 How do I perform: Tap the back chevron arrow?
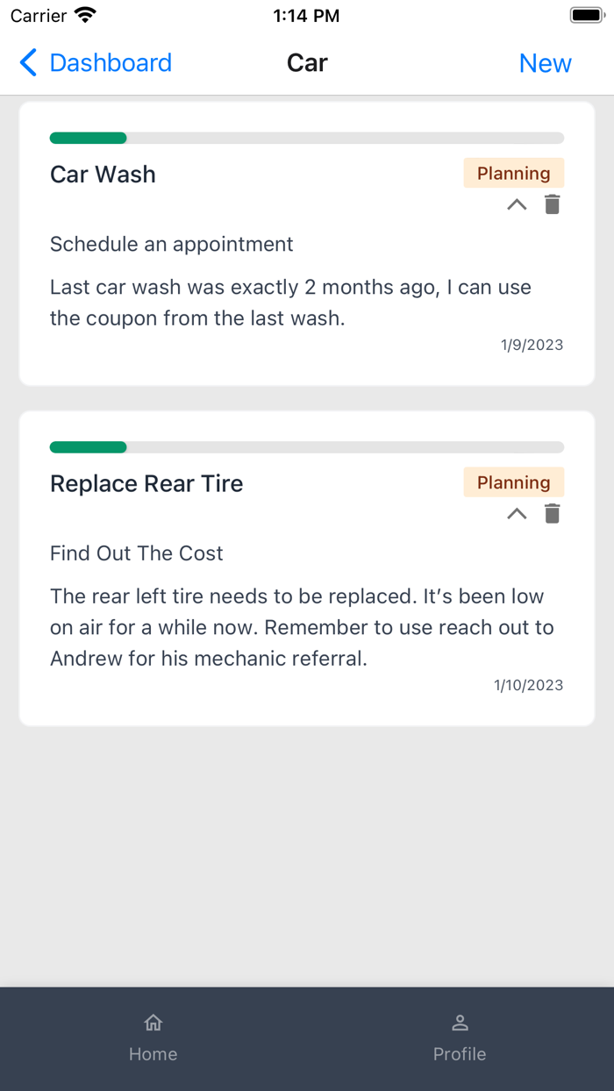(x=28, y=63)
